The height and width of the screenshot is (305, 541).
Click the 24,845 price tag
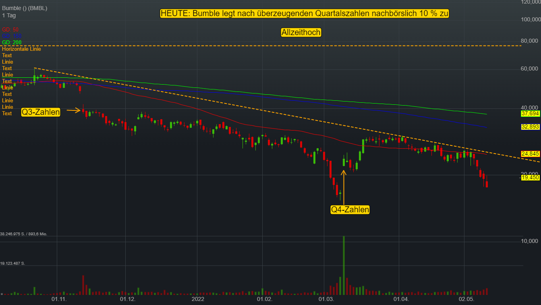530,154
